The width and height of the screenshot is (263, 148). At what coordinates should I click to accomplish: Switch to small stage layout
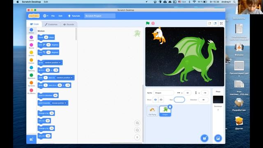coord(210,23)
